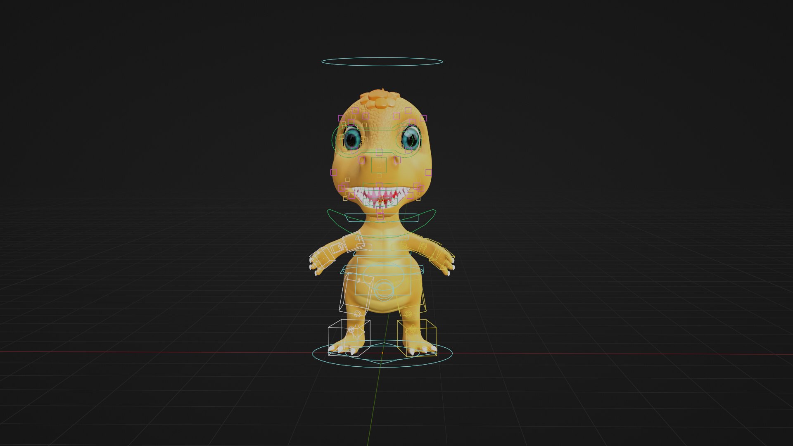Click the cyan belly circle control
Image resolution: width=793 pixels, height=446 pixels.
384,290
